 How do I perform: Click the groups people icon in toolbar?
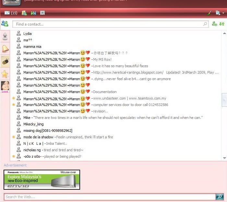point(33,13)
